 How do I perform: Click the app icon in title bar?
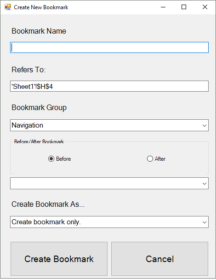8,7
